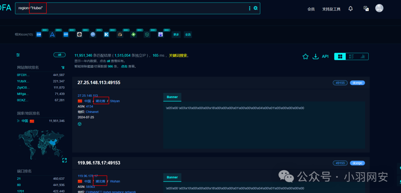Open the user avatar profile
The height and width of the screenshot is (193, 401).
(379, 8)
